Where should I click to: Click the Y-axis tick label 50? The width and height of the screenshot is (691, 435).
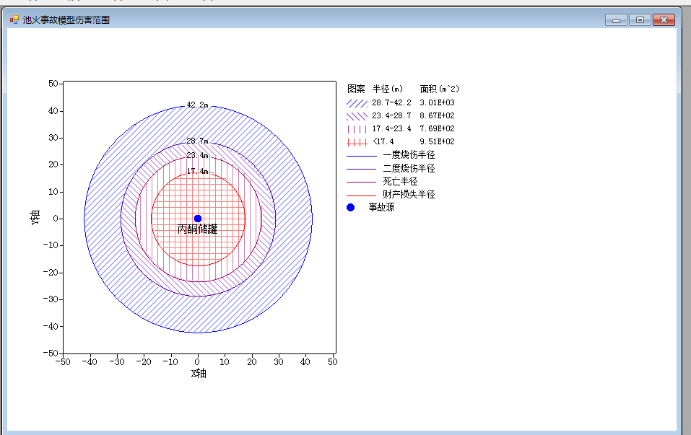[53, 84]
